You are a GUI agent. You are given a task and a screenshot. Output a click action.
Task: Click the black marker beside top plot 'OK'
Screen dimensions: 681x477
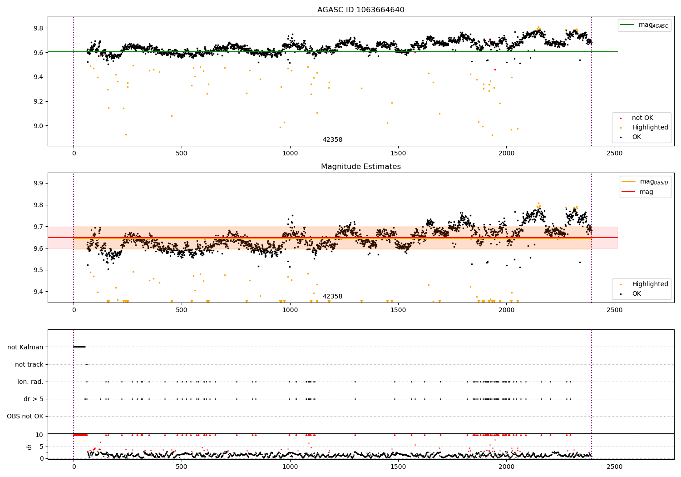pos(621,137)
